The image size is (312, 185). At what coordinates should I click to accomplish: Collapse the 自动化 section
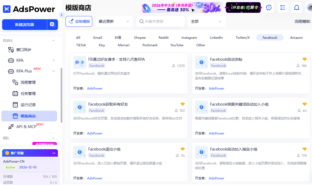pos(53,40)
